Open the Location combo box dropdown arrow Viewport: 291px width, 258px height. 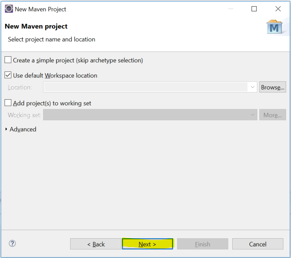[252, 87]
